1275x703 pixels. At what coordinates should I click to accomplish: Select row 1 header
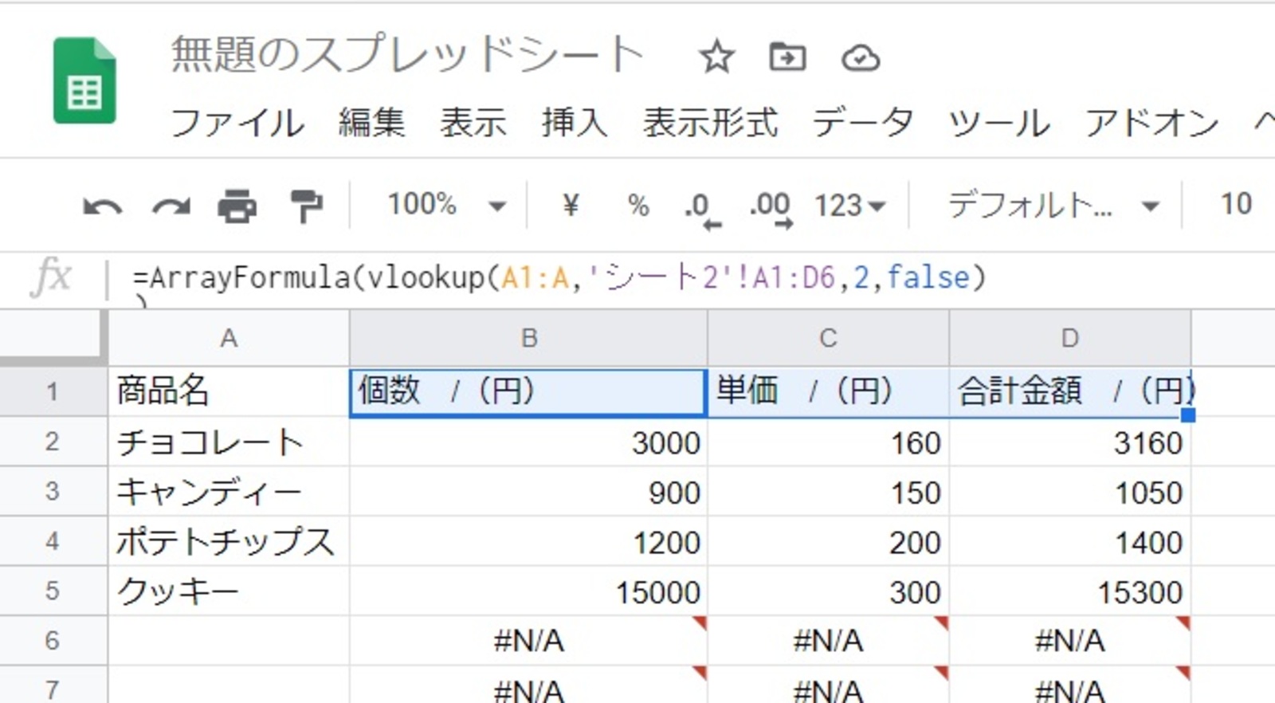coord(53,391)
